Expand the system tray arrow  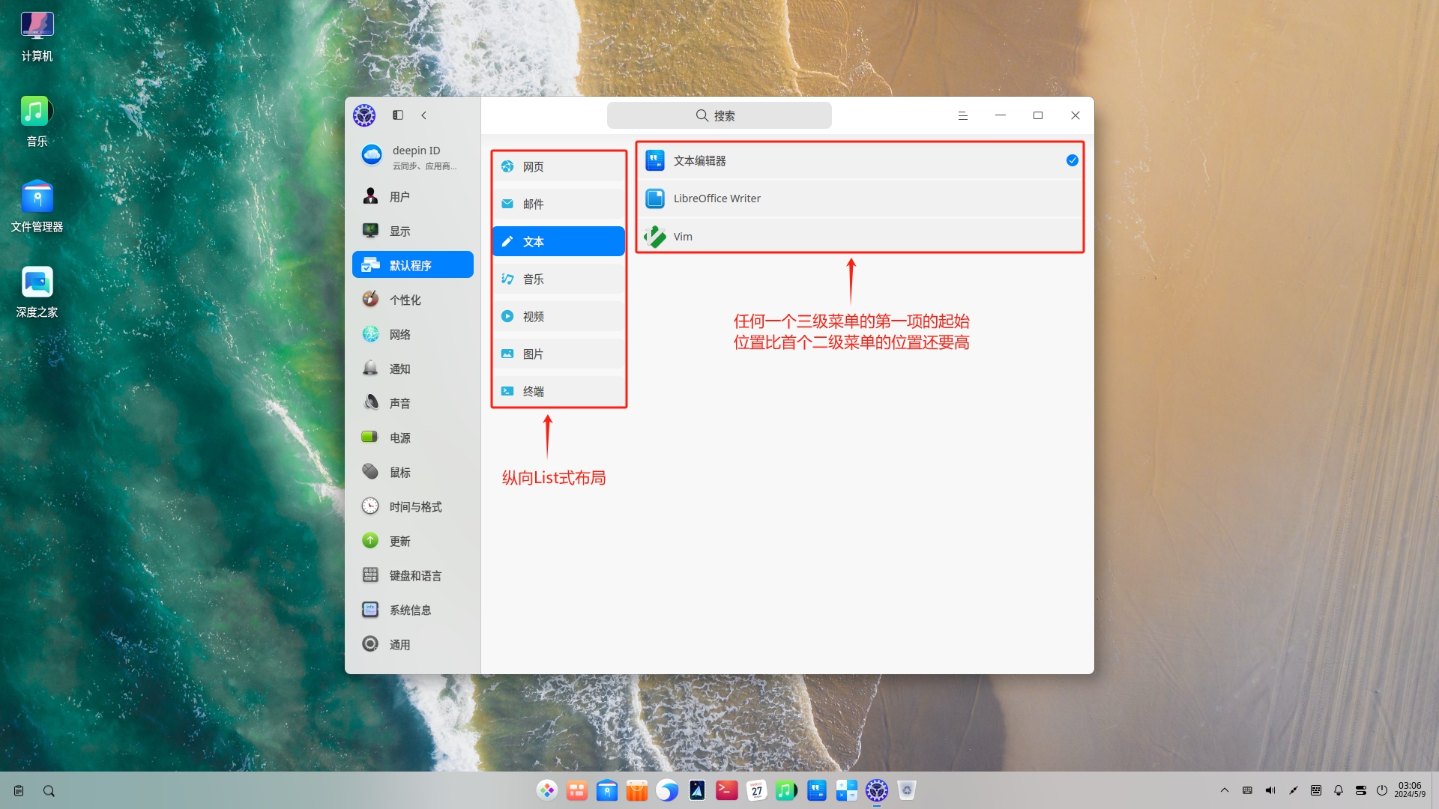pos(1225,790)
